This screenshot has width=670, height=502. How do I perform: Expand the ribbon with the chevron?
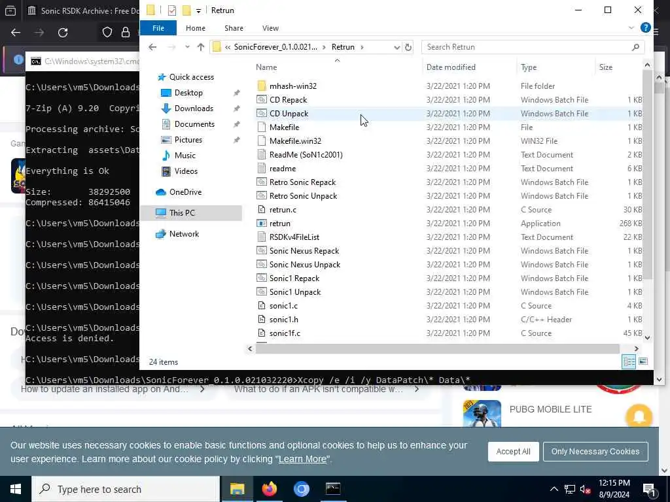(x=631, y=27)
